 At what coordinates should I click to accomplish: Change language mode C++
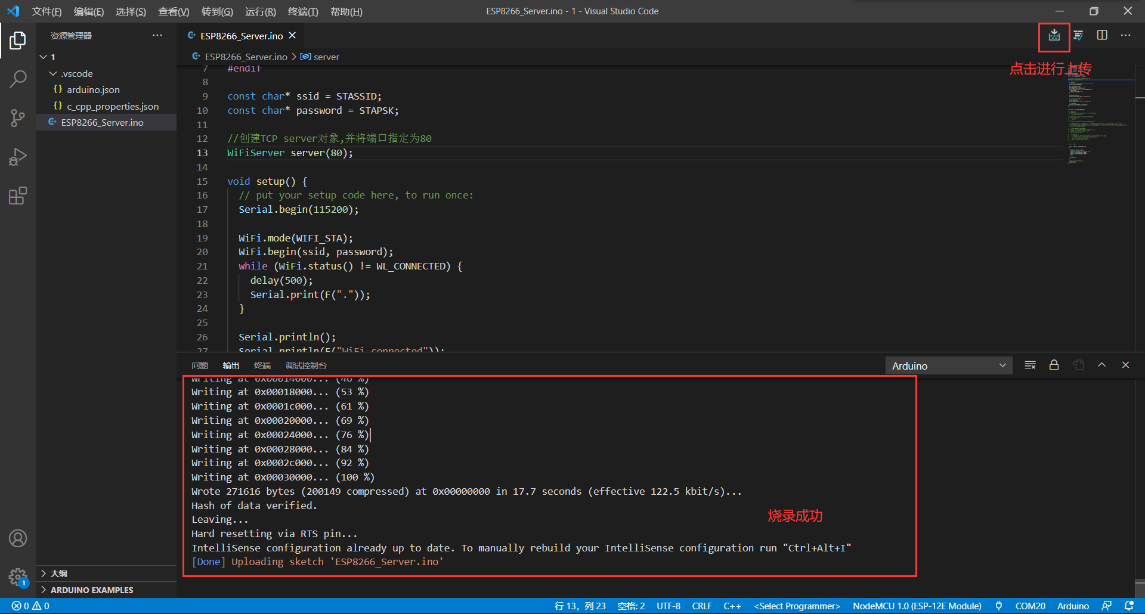coord(732,606)
